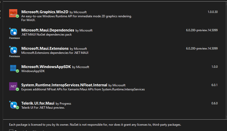Click the purple .NET icon for NFloat.Internal
The image size is (227, 131).
(x=13, y=86)
